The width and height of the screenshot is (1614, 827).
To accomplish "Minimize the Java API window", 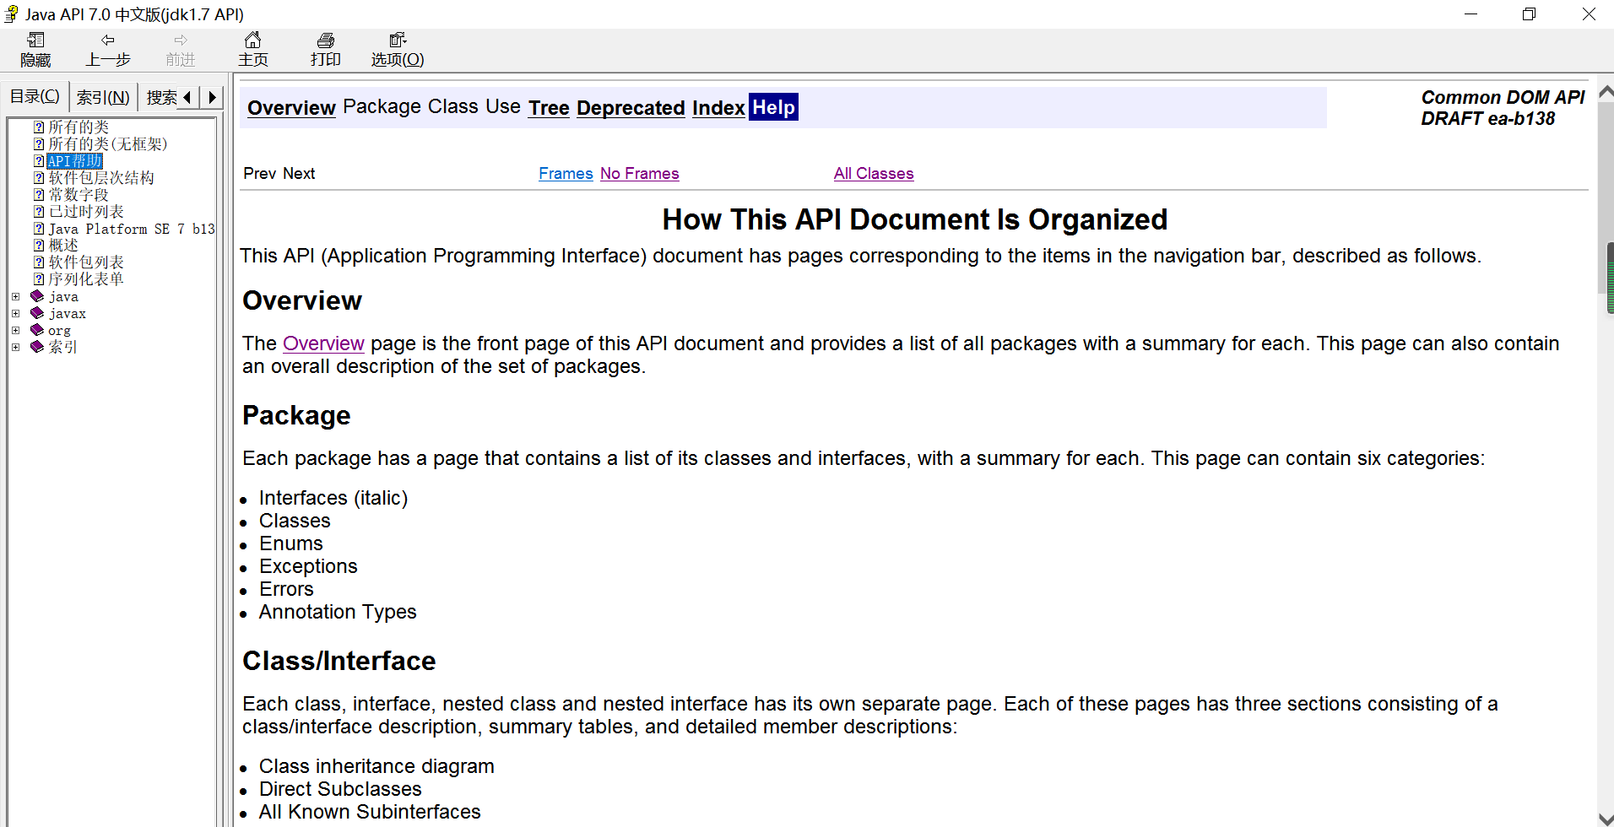I will pos(1470,14).
